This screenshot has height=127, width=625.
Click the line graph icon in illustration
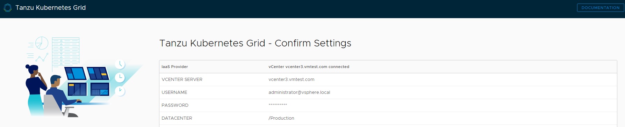pyautogui.click(x=42, y=57)
